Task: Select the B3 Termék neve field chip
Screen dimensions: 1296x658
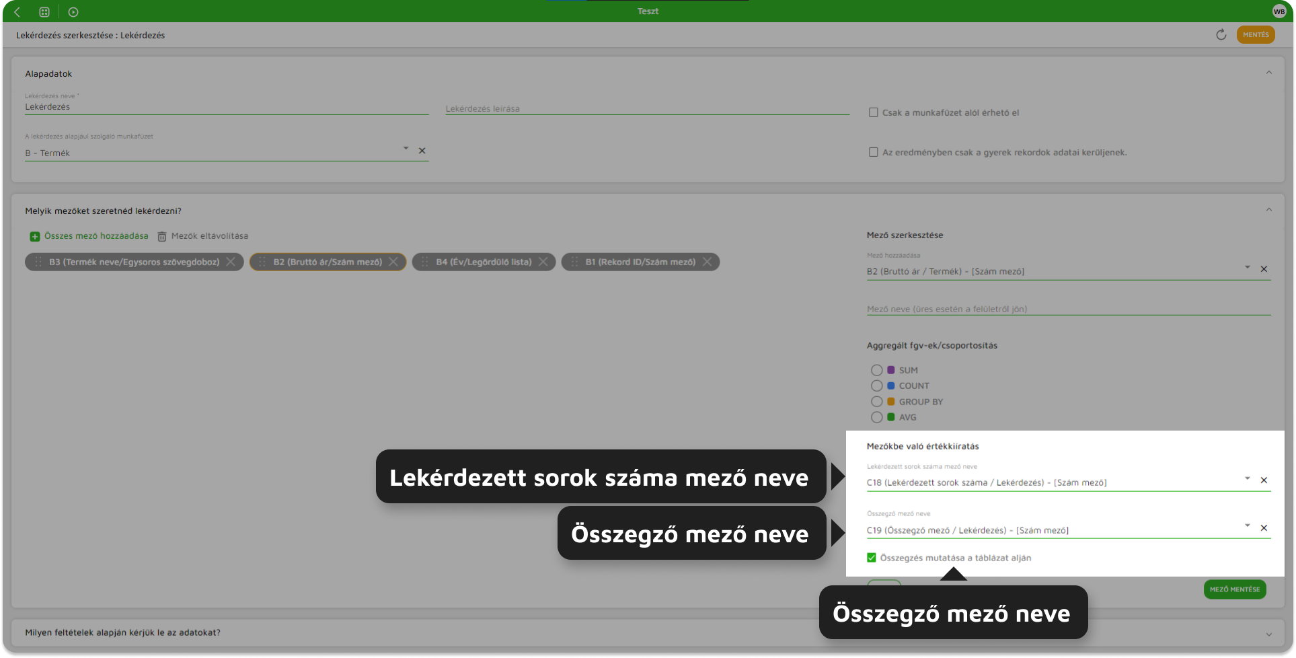Action: pyautogui.click(x=134, y=262)
